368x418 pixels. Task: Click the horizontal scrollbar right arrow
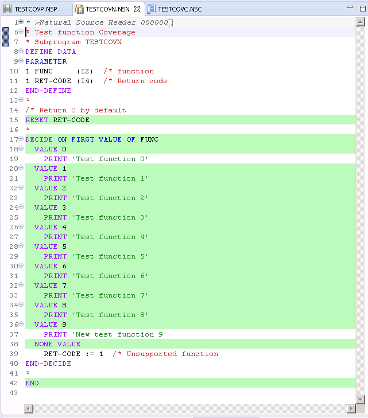pyautogui.click(x=351, y=408)
